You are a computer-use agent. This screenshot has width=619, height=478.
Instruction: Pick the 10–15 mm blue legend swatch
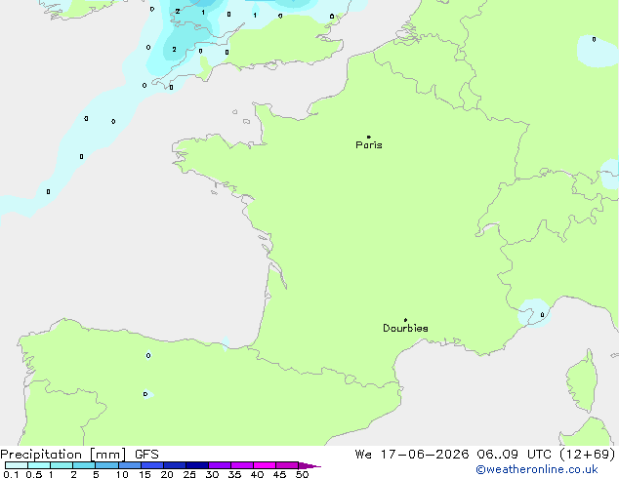click(x=129, y=465)
